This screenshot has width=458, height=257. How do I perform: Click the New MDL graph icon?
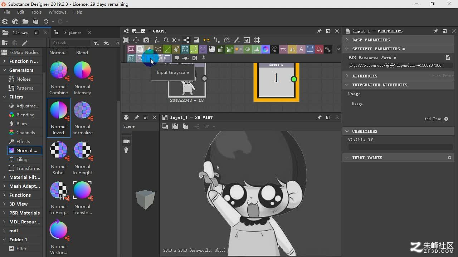tap(15, 21)
